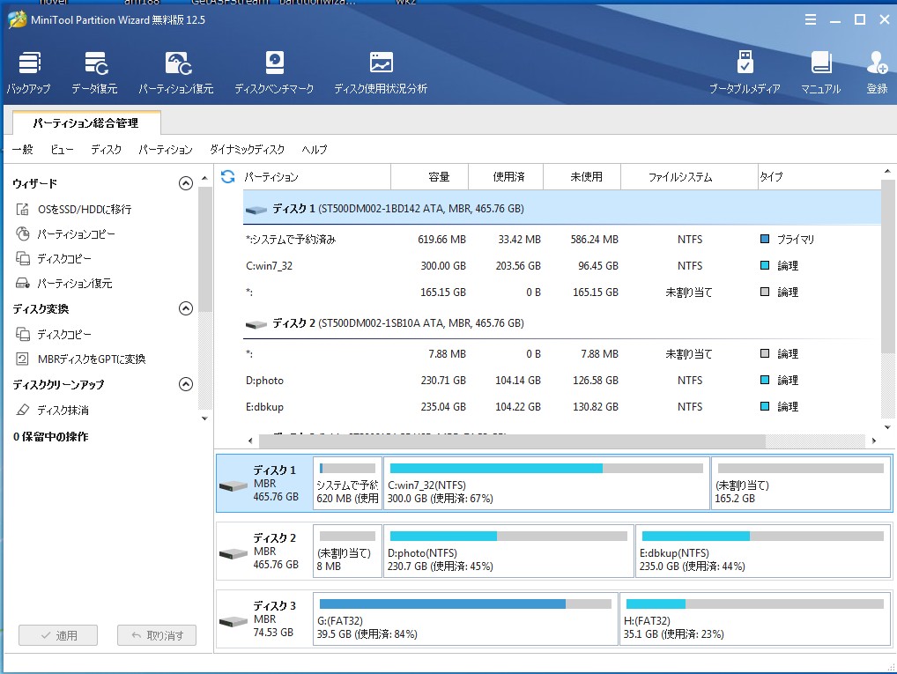Click 0 保留中の操作 label

tap(50, 437)
